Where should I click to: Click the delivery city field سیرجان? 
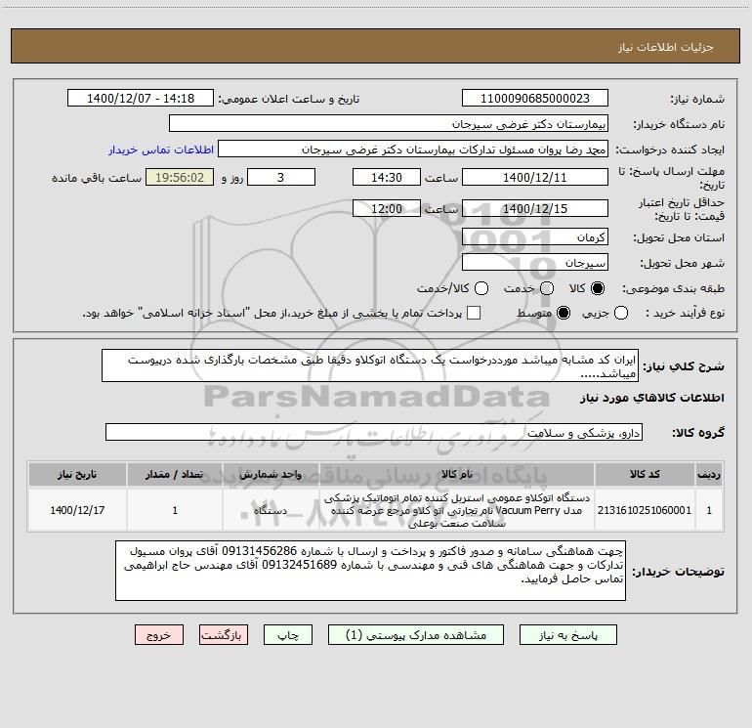click(535, 263)
